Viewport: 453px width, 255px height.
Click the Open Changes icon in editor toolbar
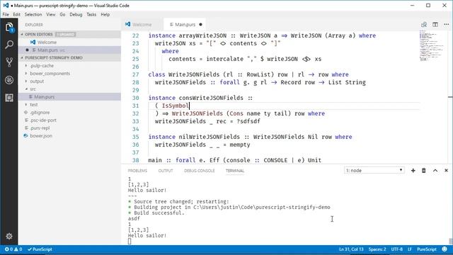click(424, 25)
